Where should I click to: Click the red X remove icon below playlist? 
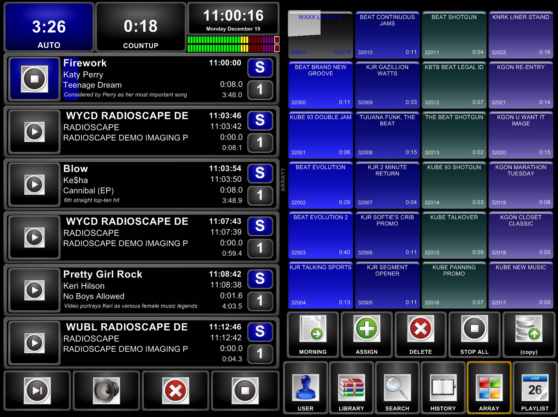pyautogui.click(x=176, y=391)
